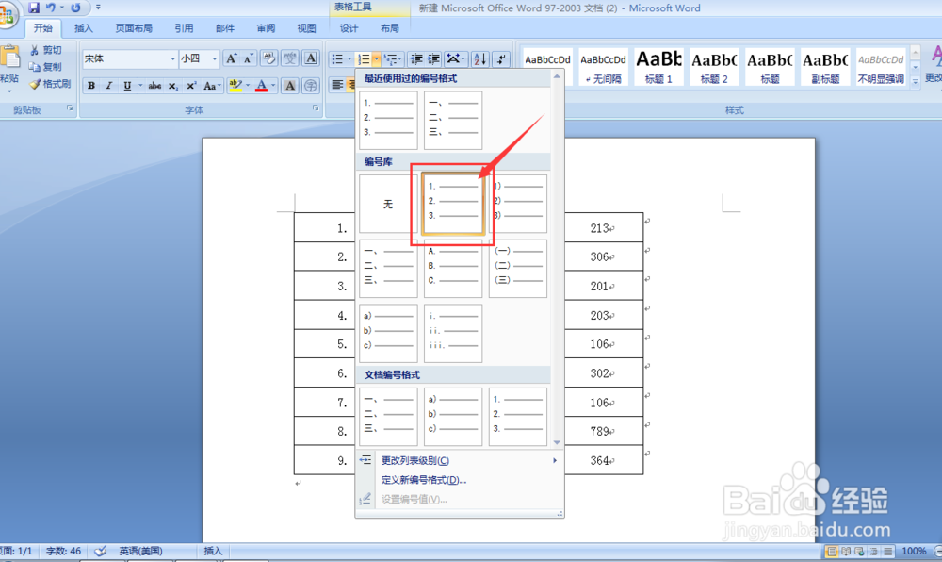Viewport: 942px width, 562px height.
Task: Click the Asian Layout icon
Action: click(x=454, y=58)
